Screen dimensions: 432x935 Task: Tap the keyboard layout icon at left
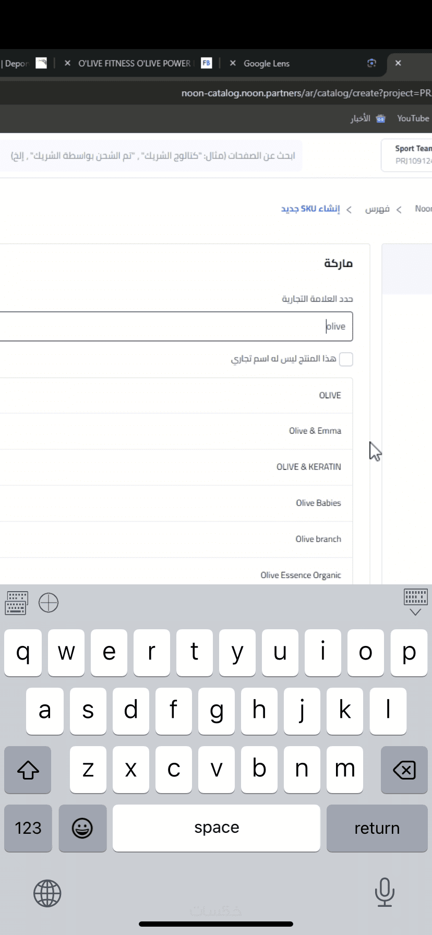point(16,603)
